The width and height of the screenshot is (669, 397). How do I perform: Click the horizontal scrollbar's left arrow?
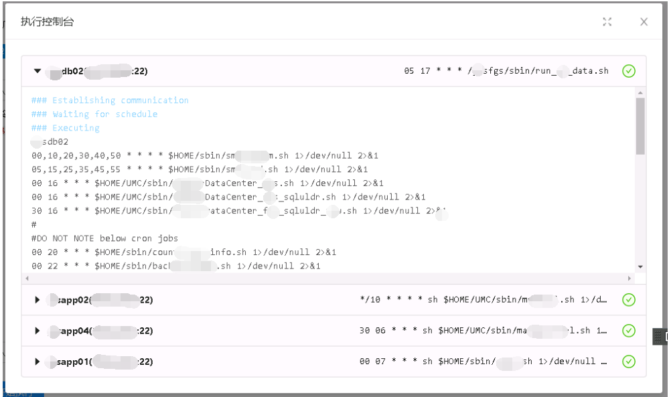[x=27, y=278]
